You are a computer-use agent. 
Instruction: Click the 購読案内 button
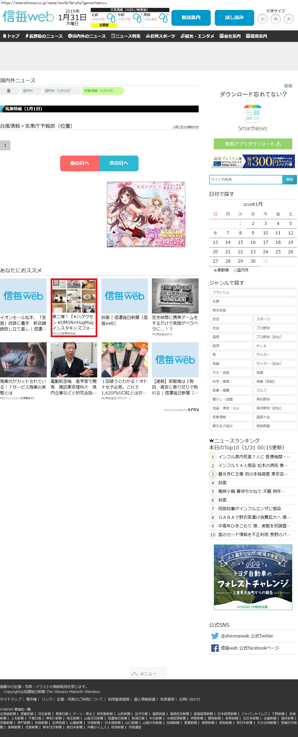[x=191, y=18]
